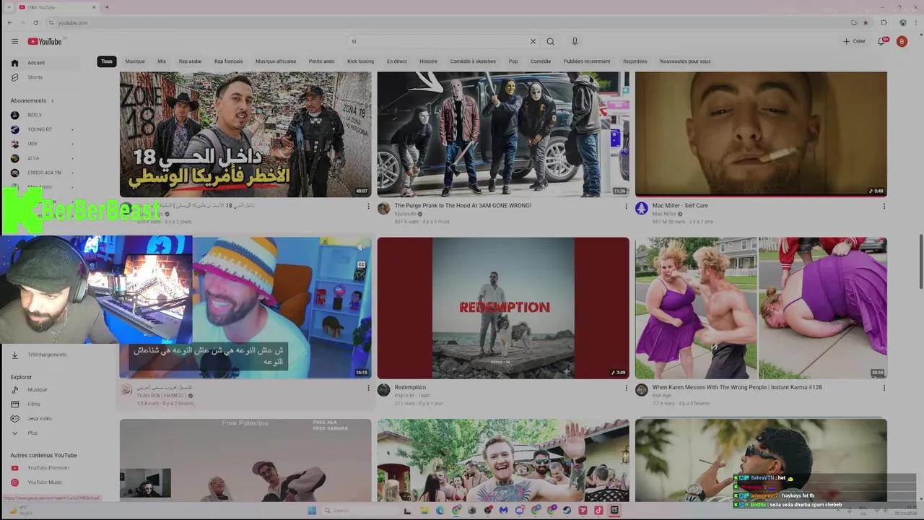Screen dimensions: 924x520
Task: Select the Pop filter chip
Action: (513, 61)
